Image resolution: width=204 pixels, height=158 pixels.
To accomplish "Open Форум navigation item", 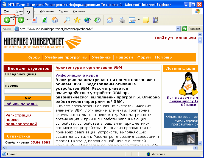I will (144, 57).
